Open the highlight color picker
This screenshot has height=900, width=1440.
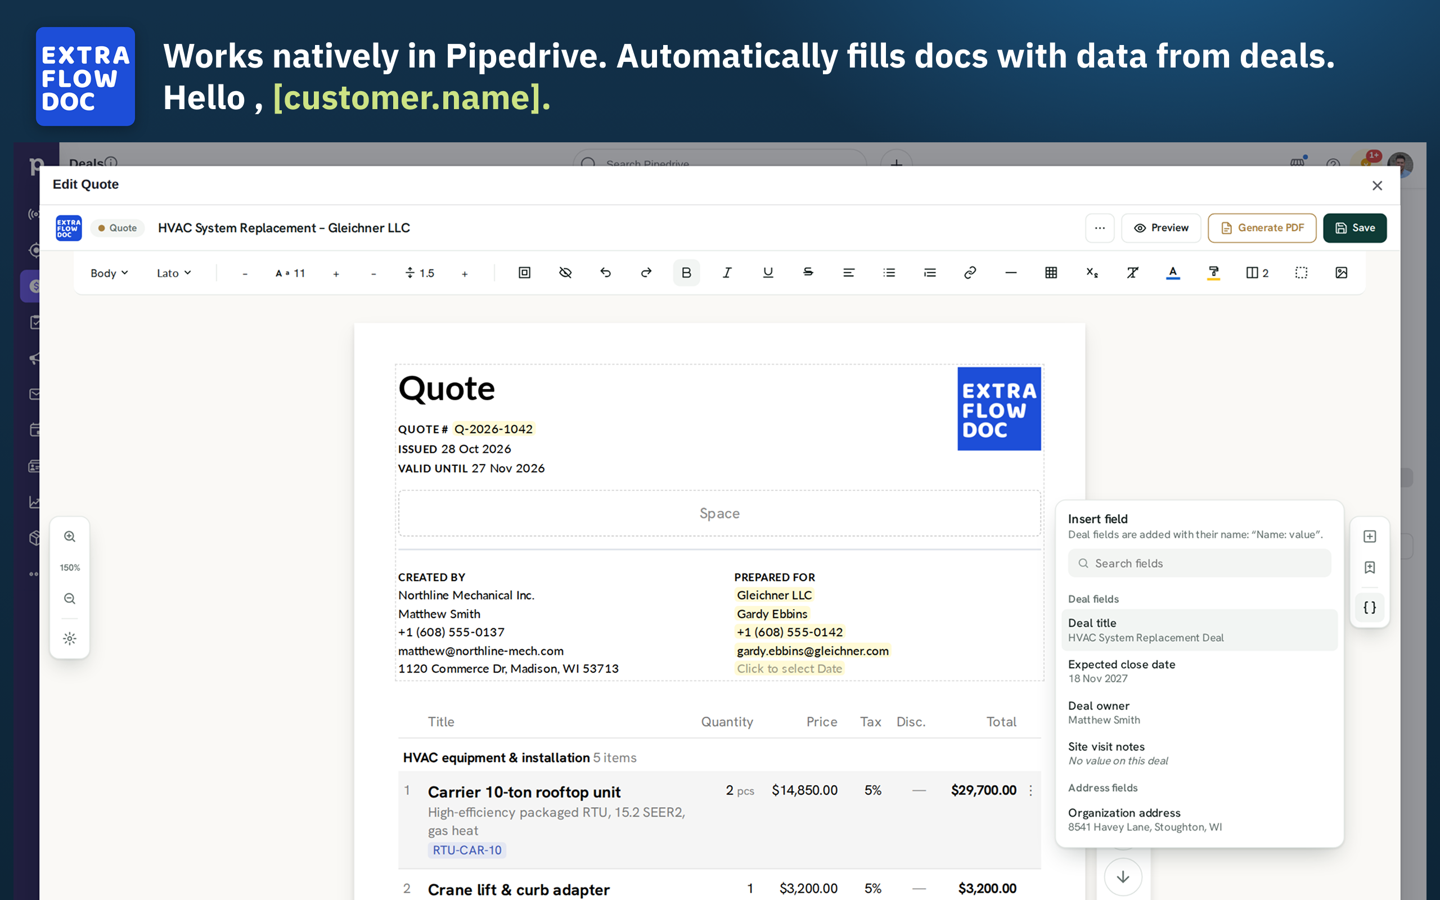(x=1213, y=273)
